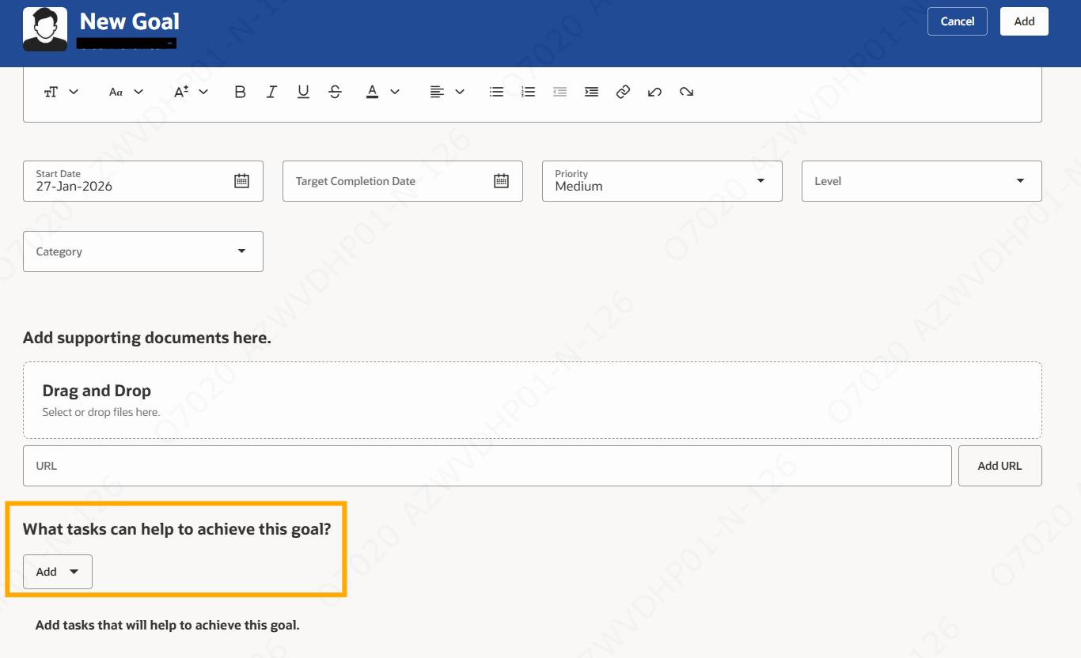Click the user profile avatar

pyautogui.click(x=45, y=30)
